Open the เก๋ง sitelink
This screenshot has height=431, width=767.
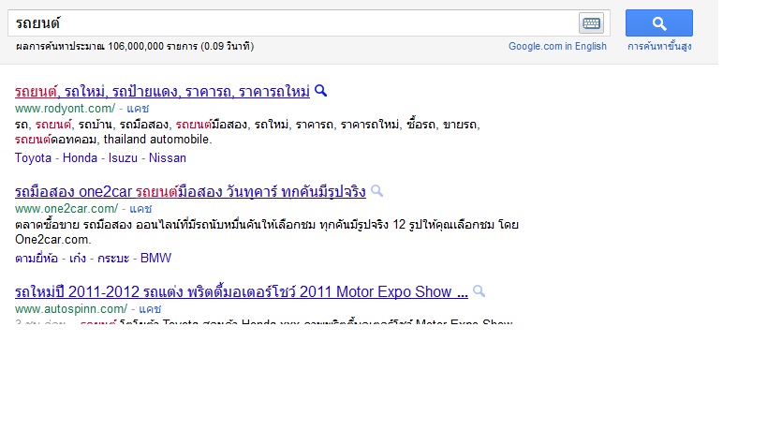click(x=78, y=259)
